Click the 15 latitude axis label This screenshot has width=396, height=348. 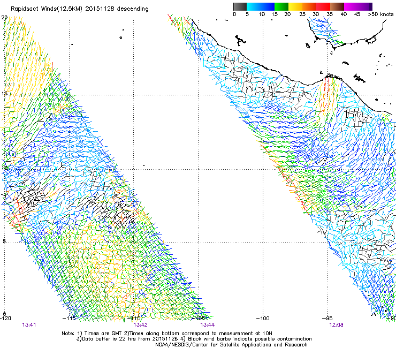(4, 94)
